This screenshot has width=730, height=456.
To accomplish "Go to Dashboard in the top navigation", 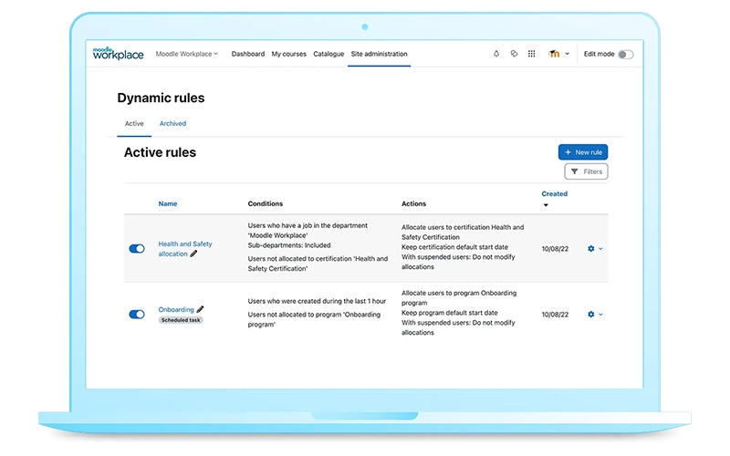I will 247,54.
